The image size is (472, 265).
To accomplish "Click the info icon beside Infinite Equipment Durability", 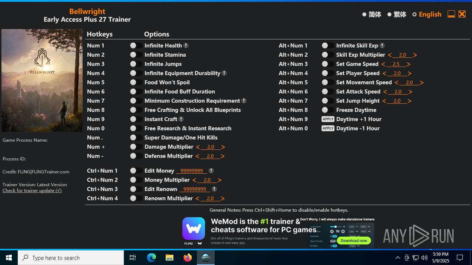I will [x=224, y=73].
